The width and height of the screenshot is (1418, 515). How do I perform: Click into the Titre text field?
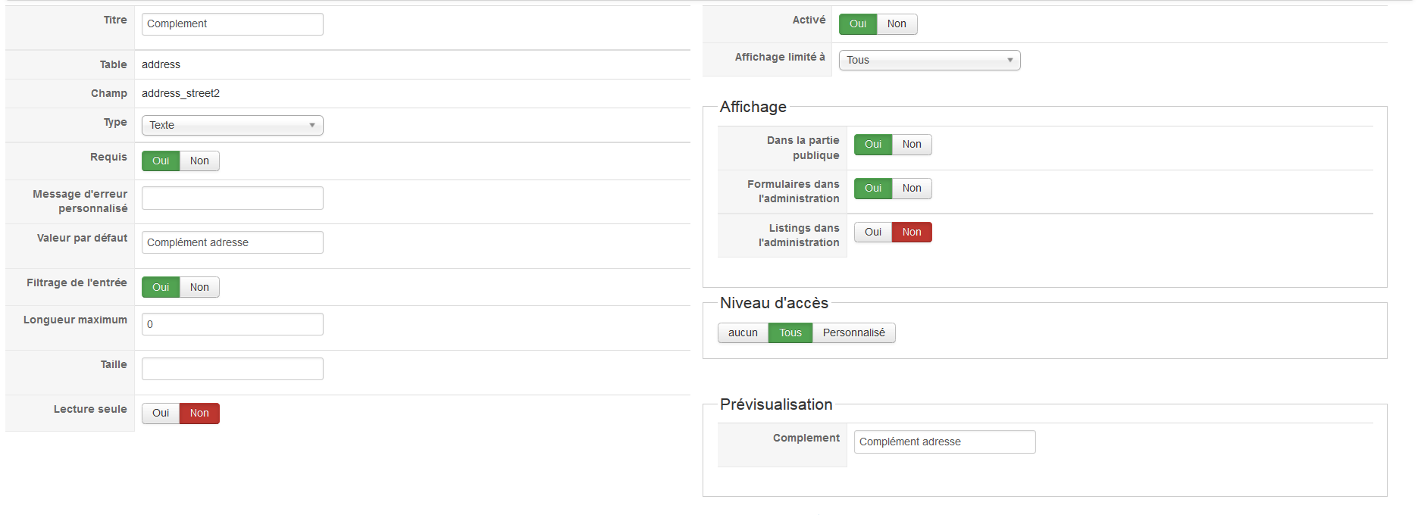(x=232, y=24)
